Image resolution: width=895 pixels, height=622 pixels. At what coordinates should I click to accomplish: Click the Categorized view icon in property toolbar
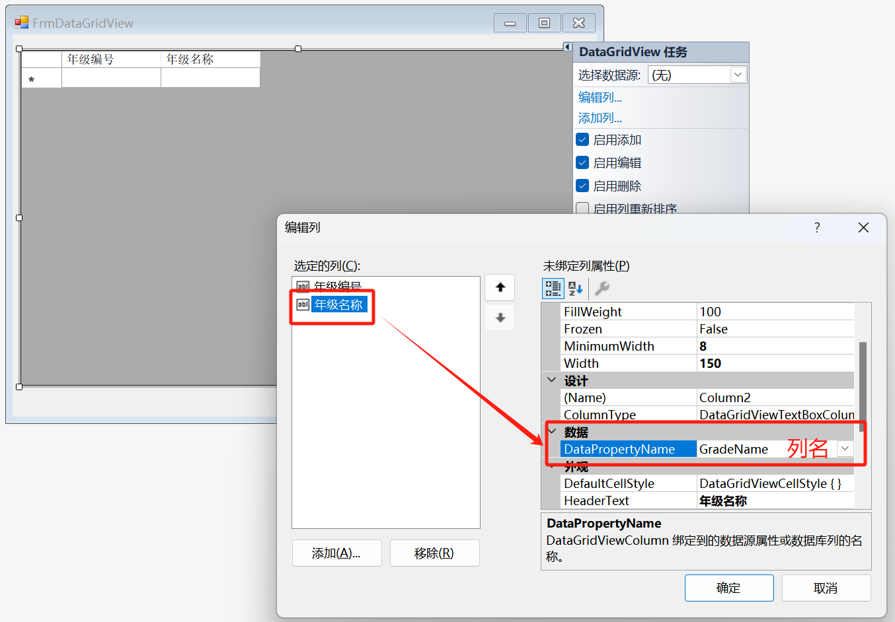click(x=553, y=289)
